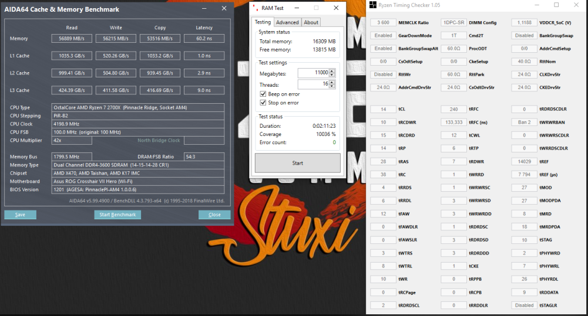Click the BIOS Version field 1201
The image size is (588, 316).
pyautogui.click(x=138, y=190)
